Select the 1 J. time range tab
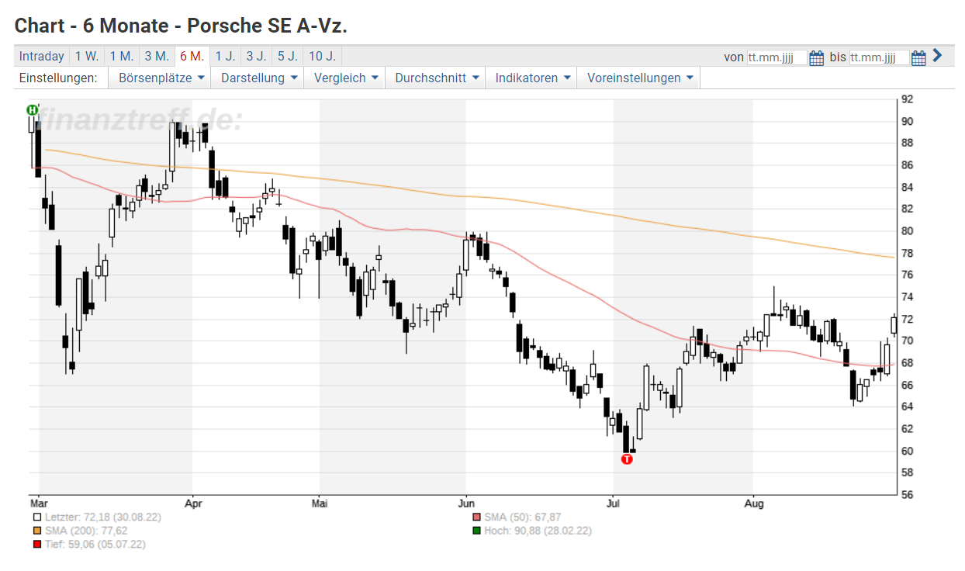Image resolution: width=965 pixels, height=571 pixels. [225, 56]
